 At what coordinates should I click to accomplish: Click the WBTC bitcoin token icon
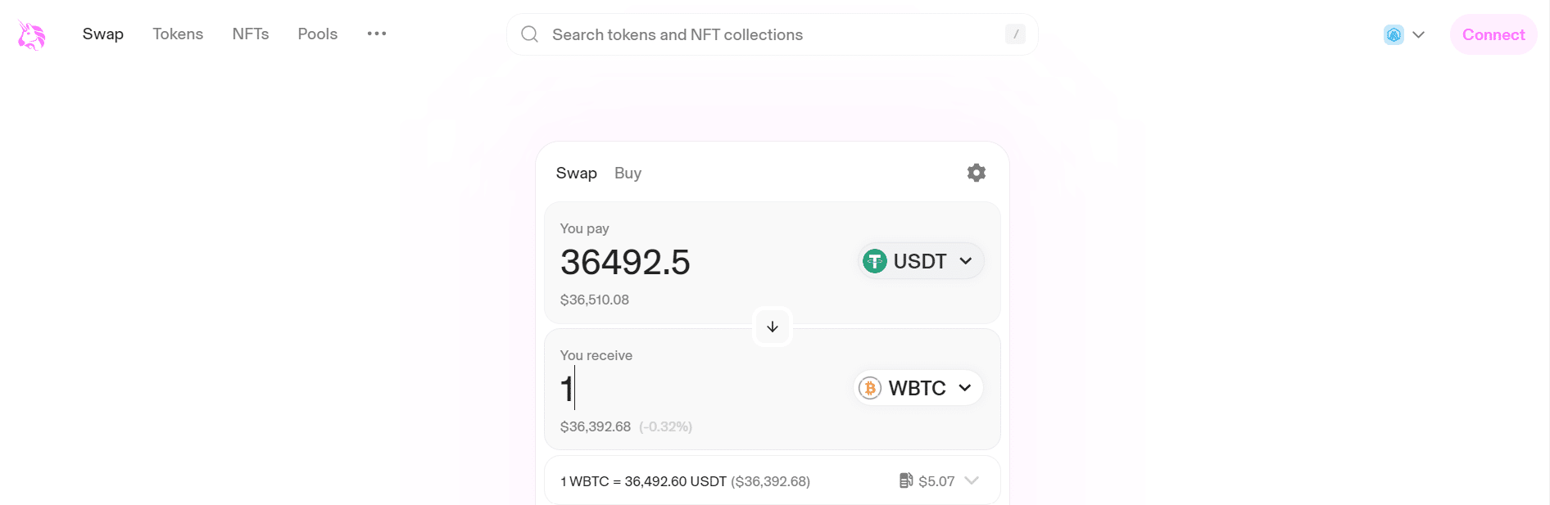870,388
